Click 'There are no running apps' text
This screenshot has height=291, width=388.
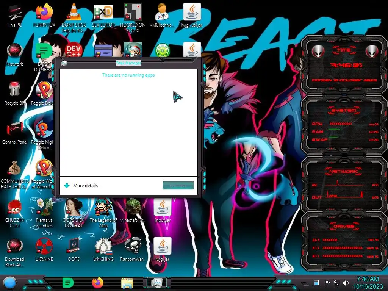pos(128,75)
